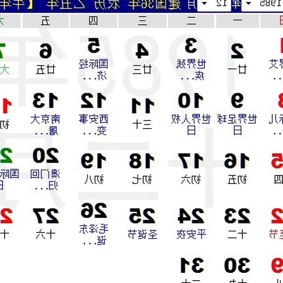This screenshot has width=283, height=283.
Task: Select date 30 on the calendar
Action: pyautogui.click(x=237, y=265)
